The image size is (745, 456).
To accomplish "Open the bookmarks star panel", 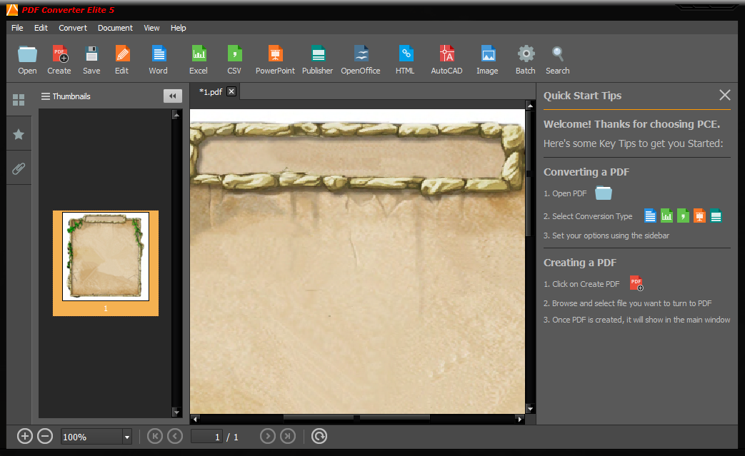I will coord(19,134).
